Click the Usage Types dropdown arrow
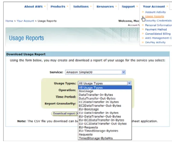Screen dimensions: 172x142 point(129,83)
